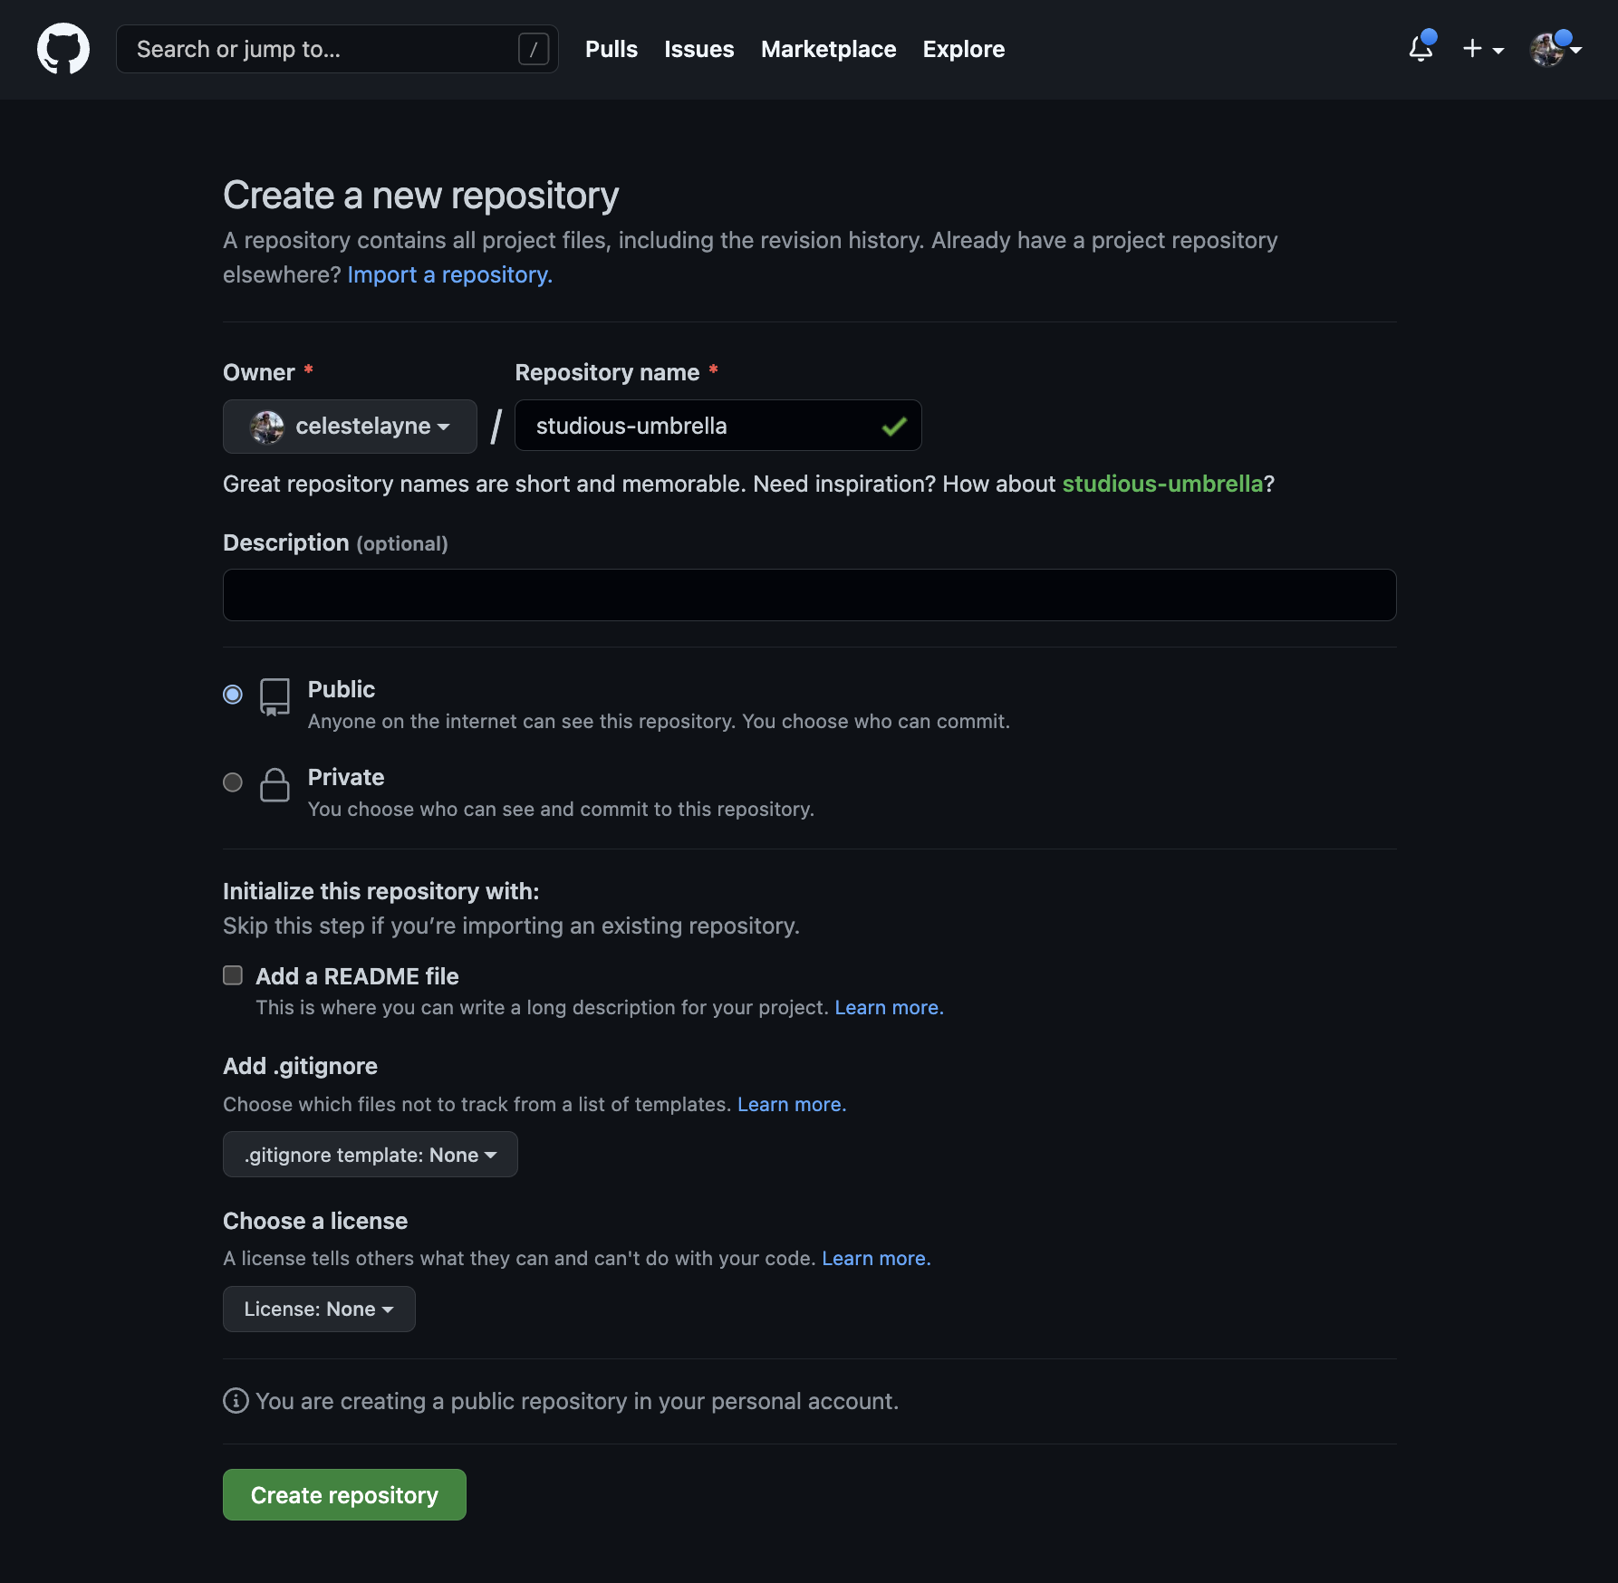Click into the Description text field
The height and width of the screenshot is (1583, 1618).
[x=810, y=595]
